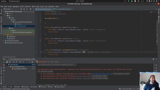
Task: Open Ubuntu Activities overview
Action: [x=3, y=1]
